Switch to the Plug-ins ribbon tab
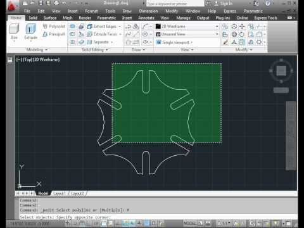This screenshot has height=228, width=304. click(223, 18)
